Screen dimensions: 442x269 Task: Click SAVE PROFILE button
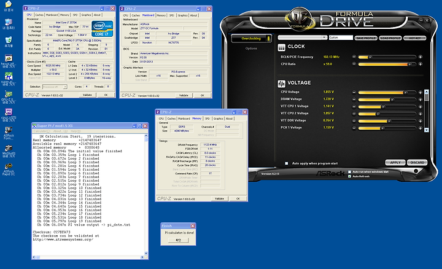click(366, 38)
